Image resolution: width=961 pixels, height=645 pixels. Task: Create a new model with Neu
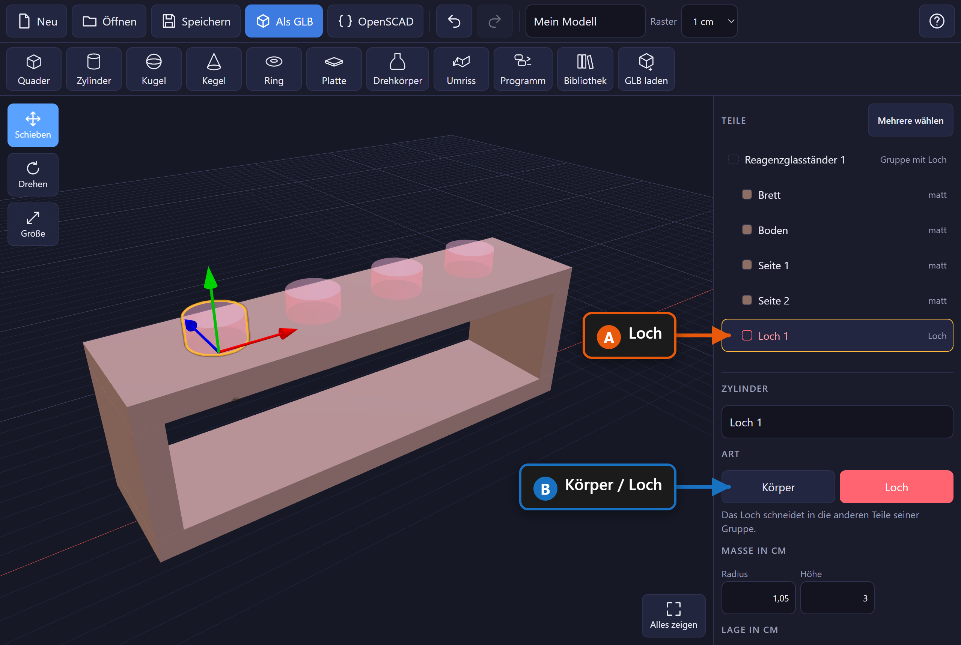37,21
